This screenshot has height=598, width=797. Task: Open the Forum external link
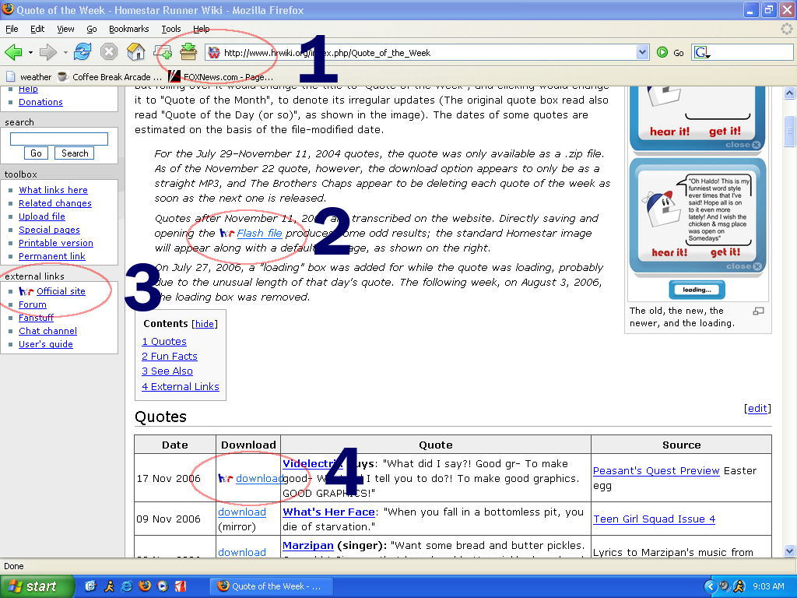point(33,304)
